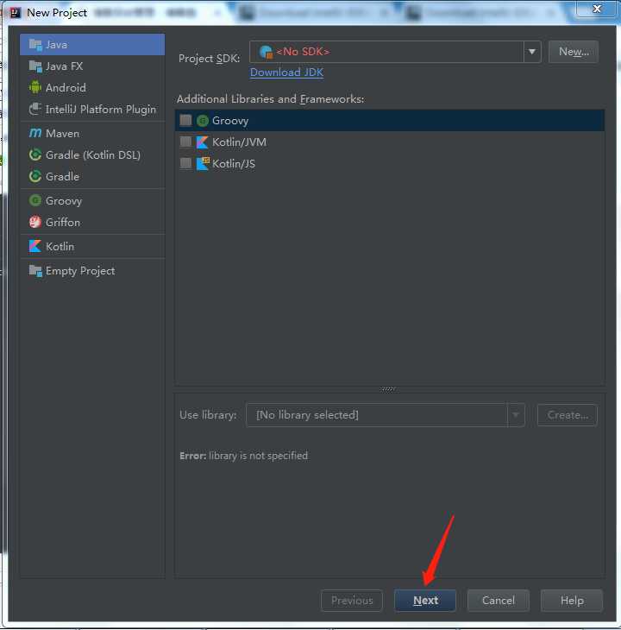
Task: Click the Griffon red icon
Action: (x=35, y=222)
